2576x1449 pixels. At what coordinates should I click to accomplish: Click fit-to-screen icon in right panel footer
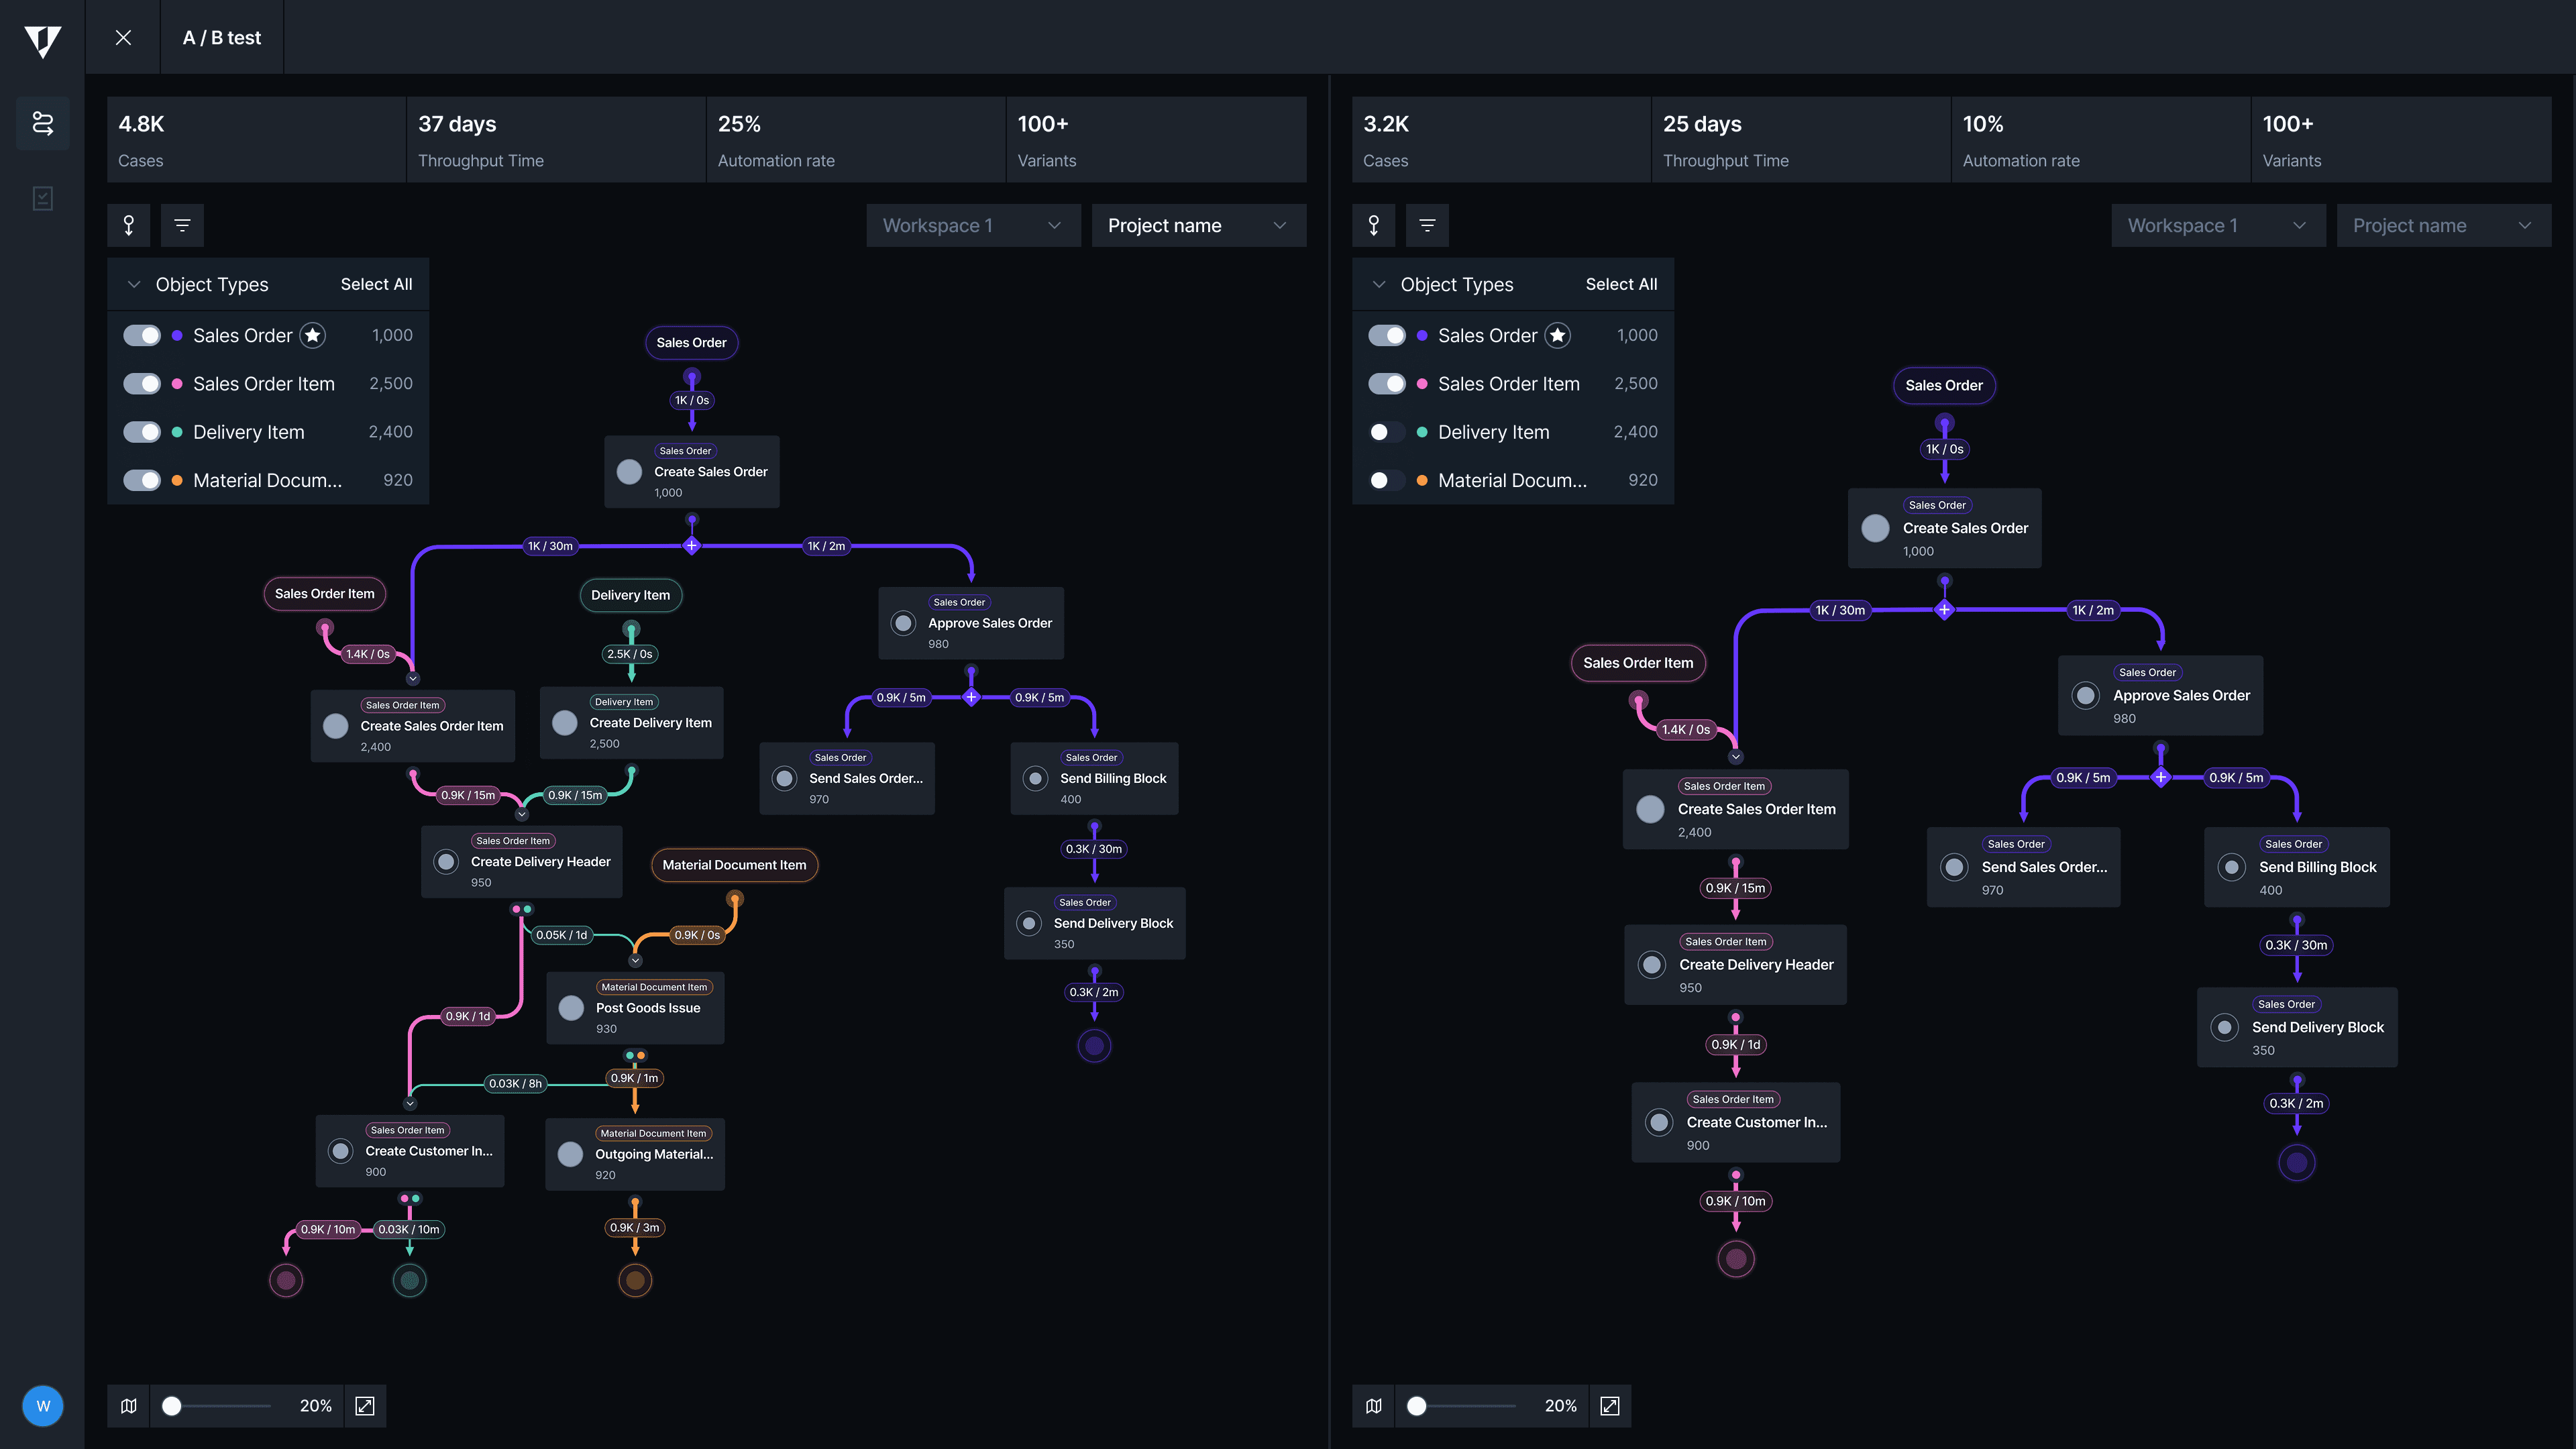[1609, 1405]
